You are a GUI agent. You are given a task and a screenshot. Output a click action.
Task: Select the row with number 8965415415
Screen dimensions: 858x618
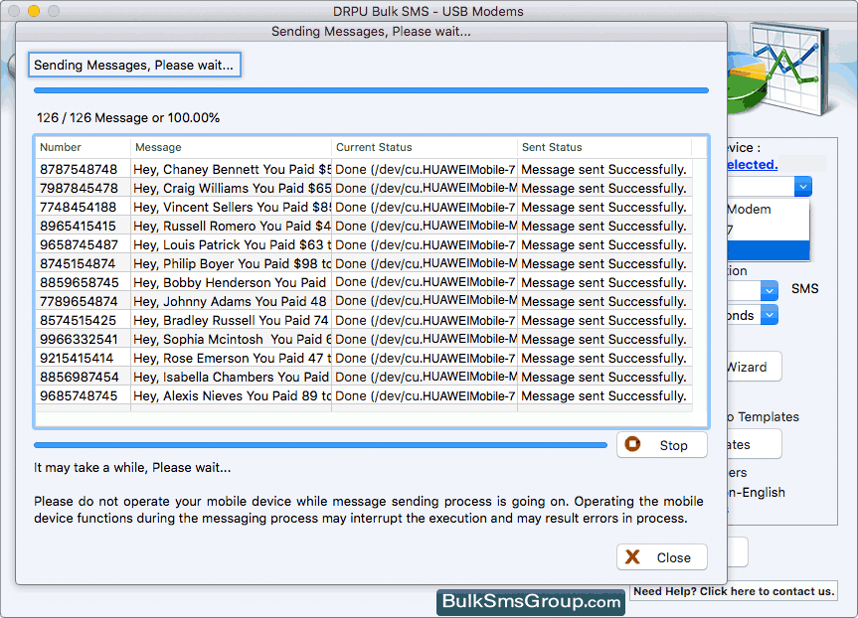[364, 226]
